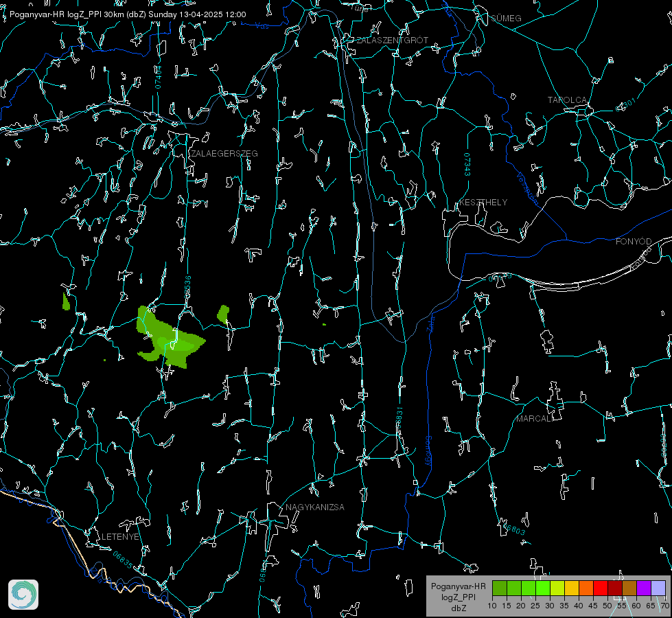672x618 pixels.
Task: Click the small green echo east of the large blob
Action: [x=223, y=314]
